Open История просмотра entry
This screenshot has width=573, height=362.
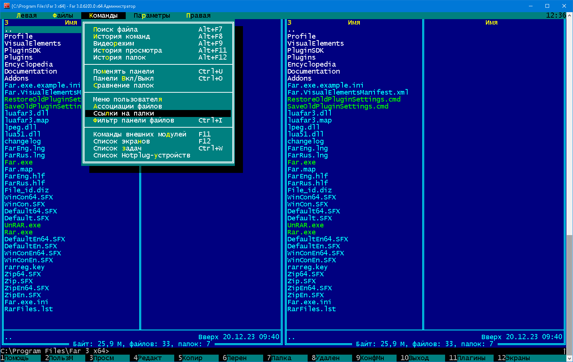click(158, 50)
